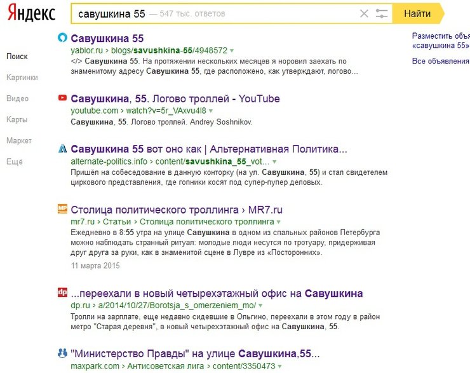470x373 pixels.
Task: Click the YouTube result favicon
Action: 62,98
